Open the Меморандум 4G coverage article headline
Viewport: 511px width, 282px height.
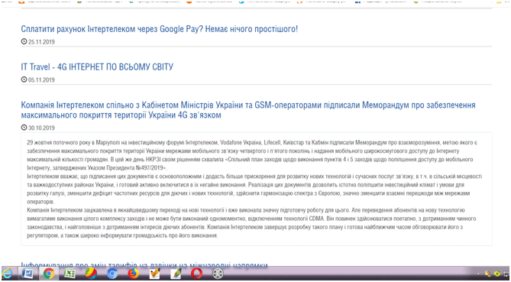pos(248,110)
